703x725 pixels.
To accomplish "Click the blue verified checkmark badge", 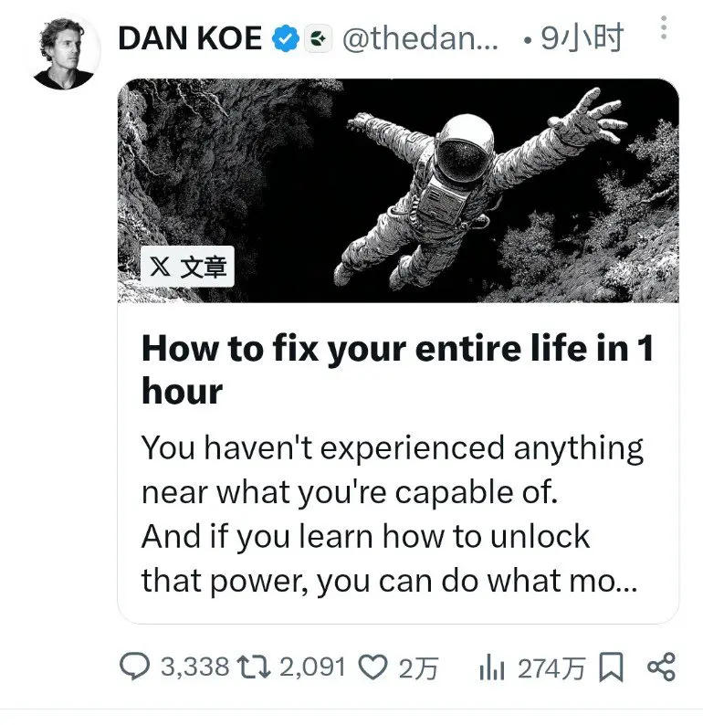I will coord(286,38).
